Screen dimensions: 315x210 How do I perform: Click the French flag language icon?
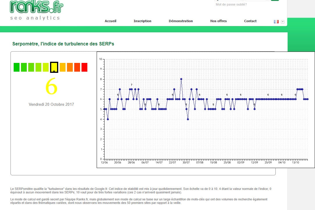tap(276, 22)
